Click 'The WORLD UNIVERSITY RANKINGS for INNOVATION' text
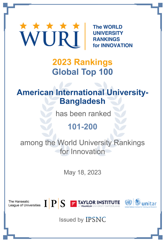Viewport: 165px width, 242px height. pyautogui.click(x=113, y=36)
